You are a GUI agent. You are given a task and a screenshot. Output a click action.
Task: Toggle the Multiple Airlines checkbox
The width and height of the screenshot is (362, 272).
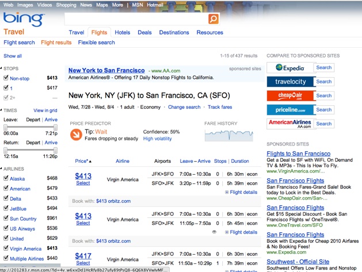[x=6, y=258]
